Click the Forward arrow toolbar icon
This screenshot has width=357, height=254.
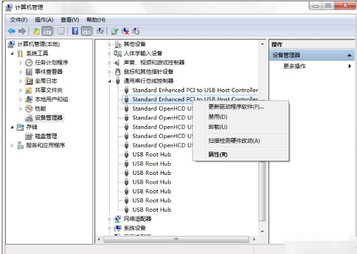pos(22,31)
